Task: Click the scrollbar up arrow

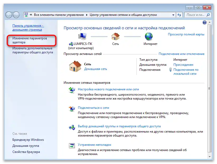Action: (x=210, y=22)
